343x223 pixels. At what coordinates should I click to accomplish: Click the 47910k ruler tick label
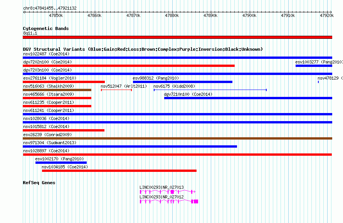288,16
